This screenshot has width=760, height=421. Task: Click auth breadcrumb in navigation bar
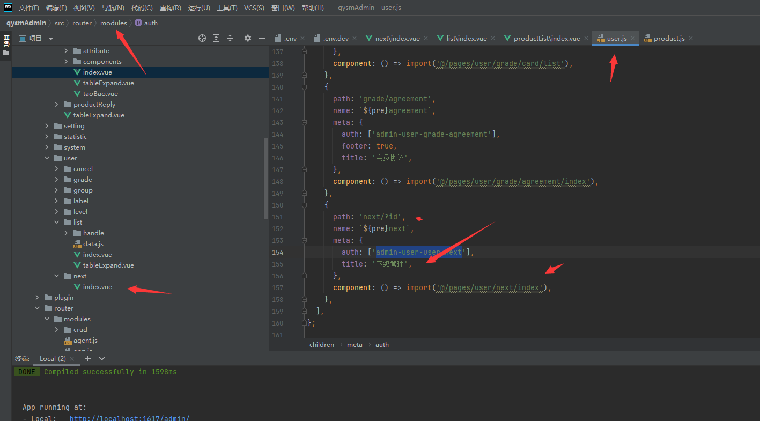(146, 23)
